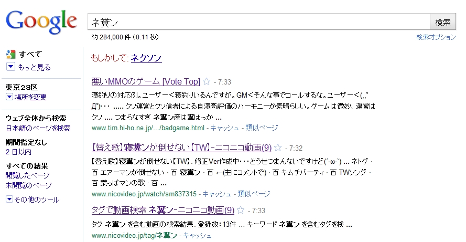
Task: Open 類似ページ for the sm837315 result
Action: (254, 194)
